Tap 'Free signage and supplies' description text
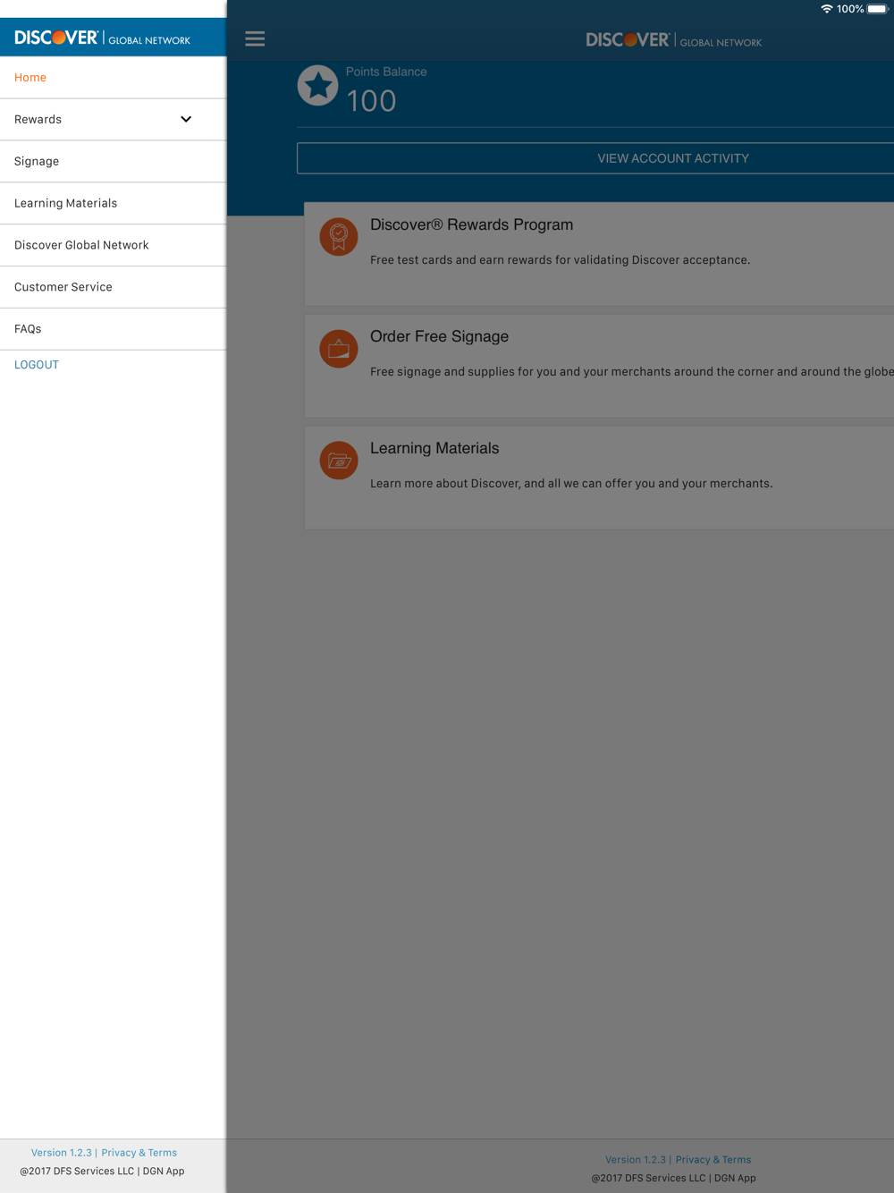This screenshot has width=894, height=1193. tap(632, 372)
